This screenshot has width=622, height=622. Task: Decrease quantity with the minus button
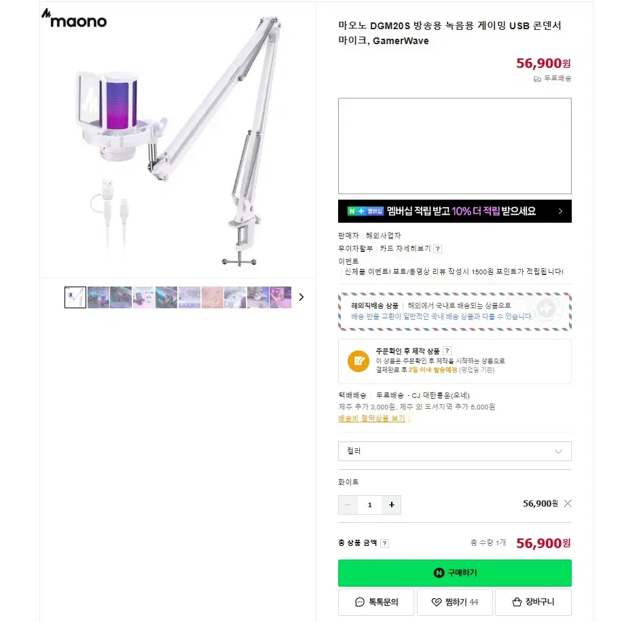348,505
